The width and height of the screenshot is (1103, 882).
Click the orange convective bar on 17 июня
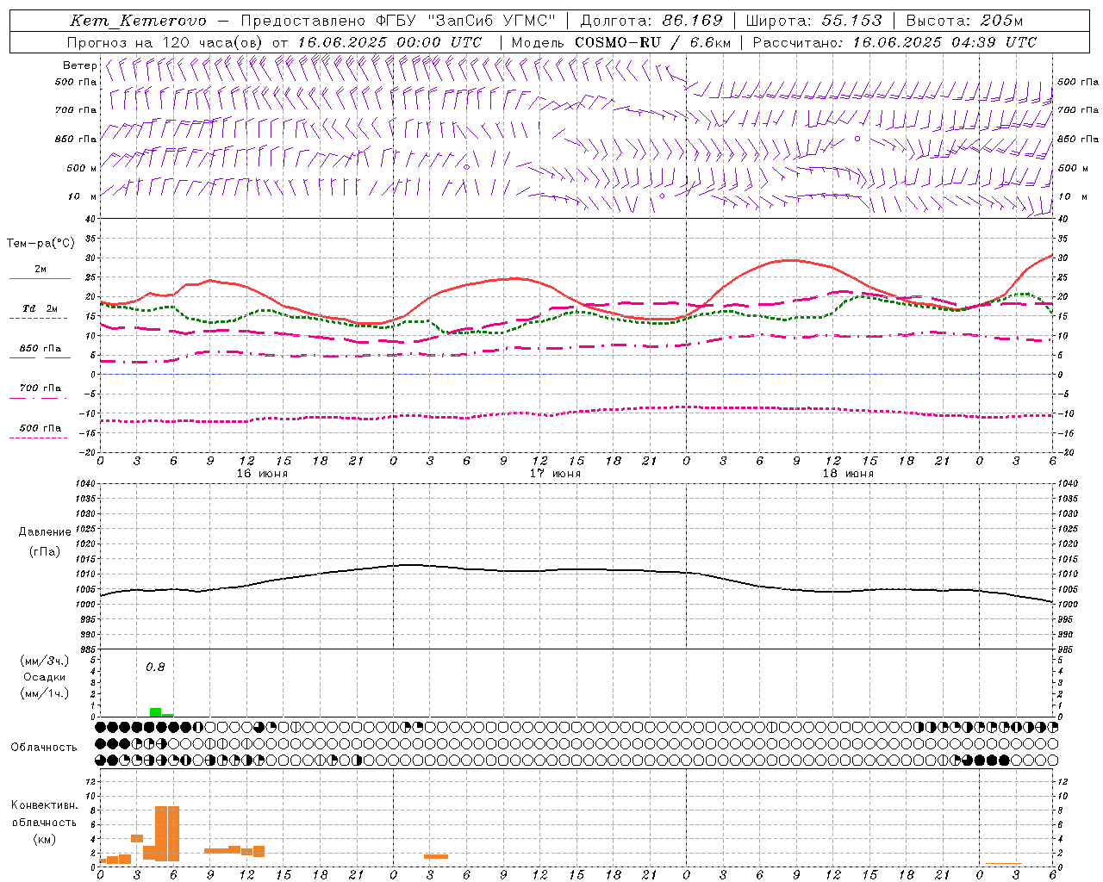(436, 856)
